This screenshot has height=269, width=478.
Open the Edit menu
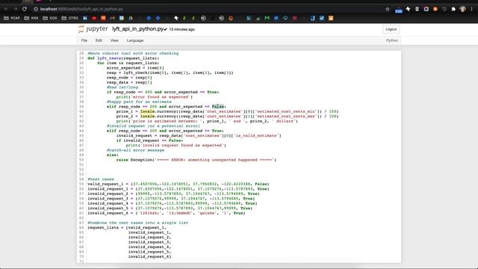point(99,40)
